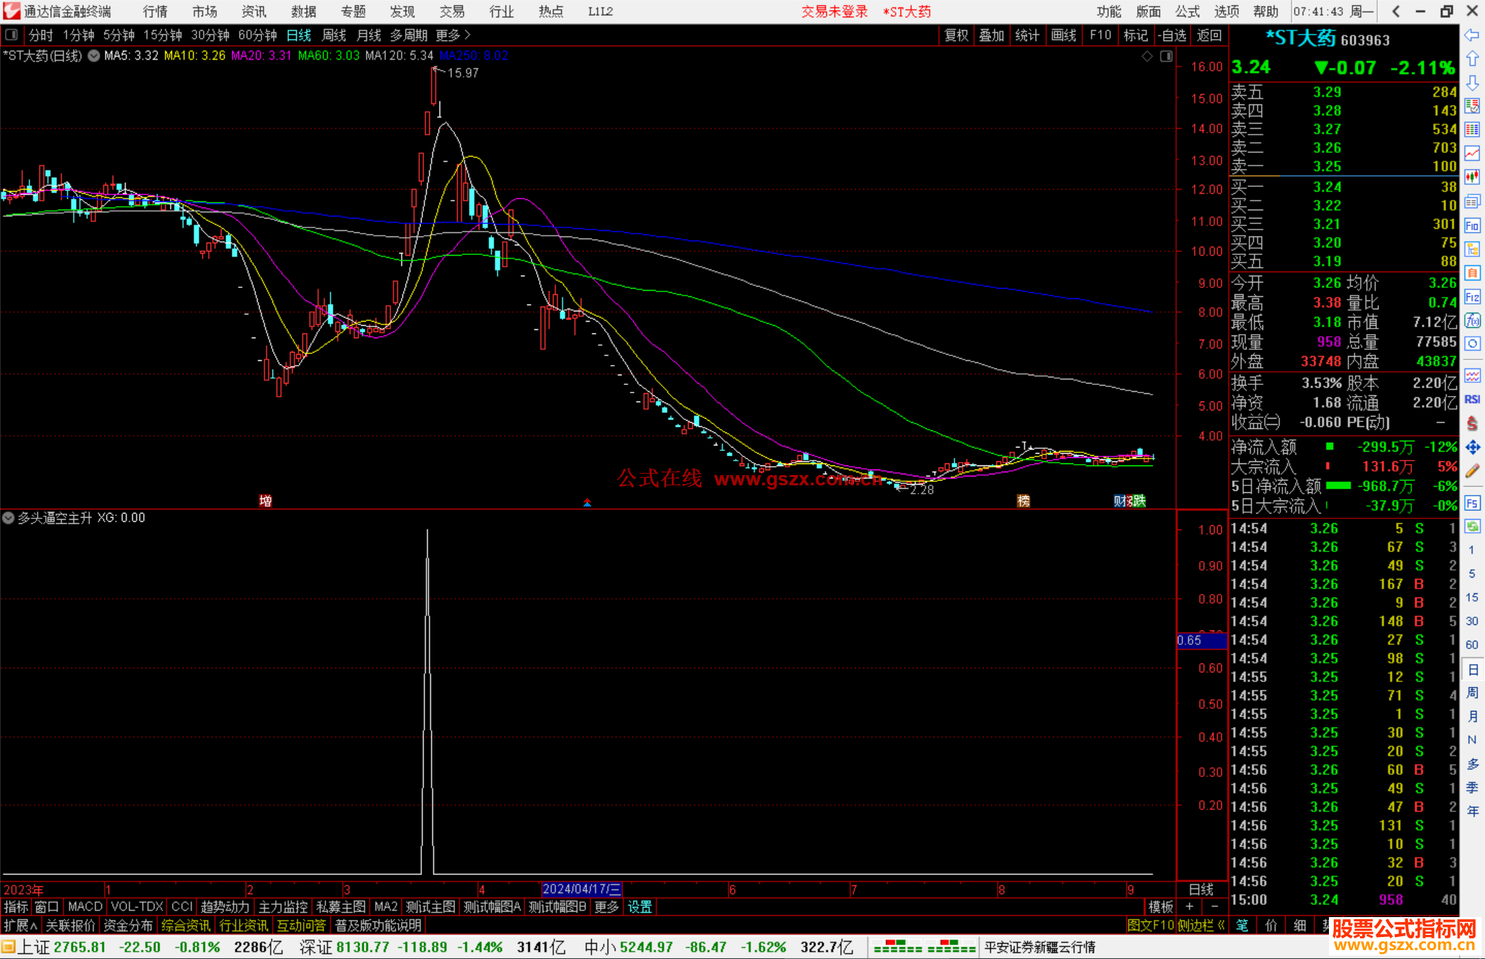Click the 模板 button

(1160, 907)
